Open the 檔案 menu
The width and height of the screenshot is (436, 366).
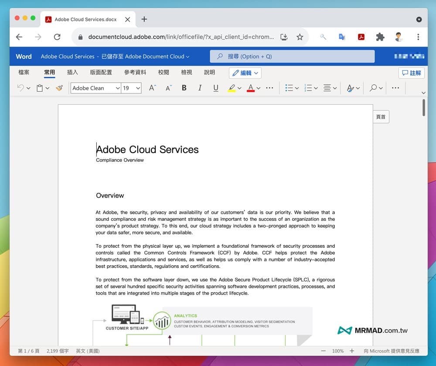[x=24, y=72]
